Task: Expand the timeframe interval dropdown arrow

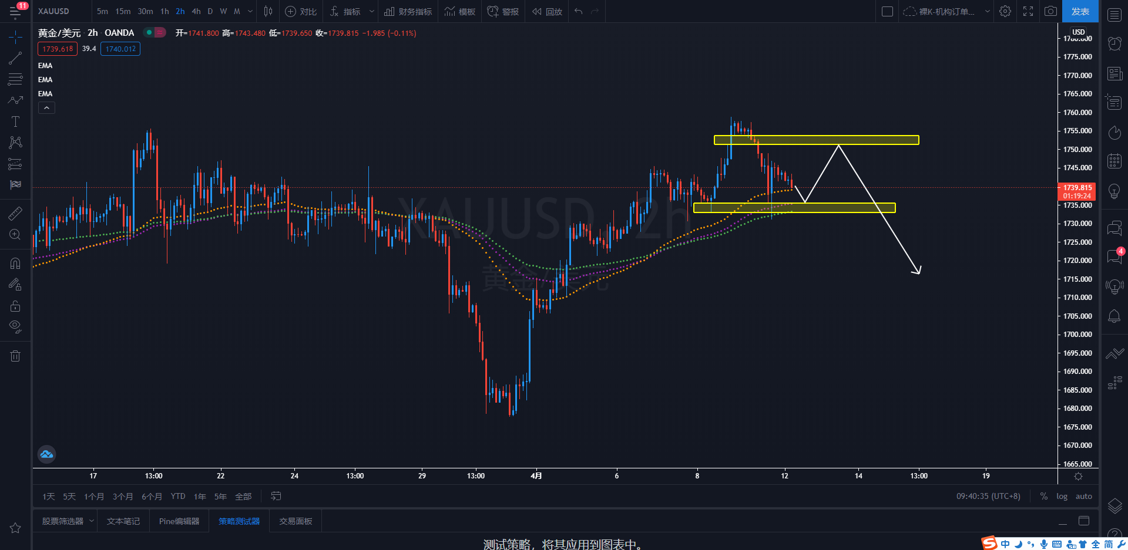Action: point(250,11)
